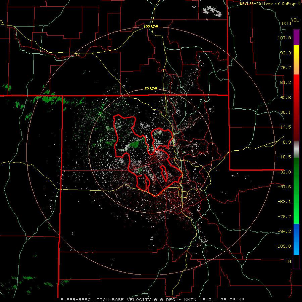The height and width of the screenshot is (302, 302).
Task: Click the -63.1 velocity scale value
Action: tap(284, 202)
